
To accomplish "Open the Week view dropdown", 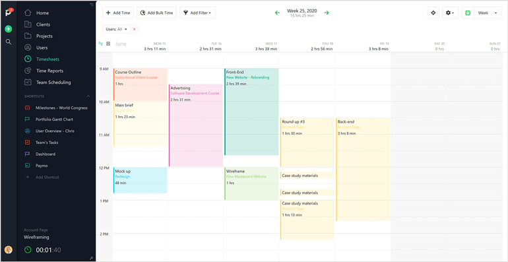I will pos(488,13).
